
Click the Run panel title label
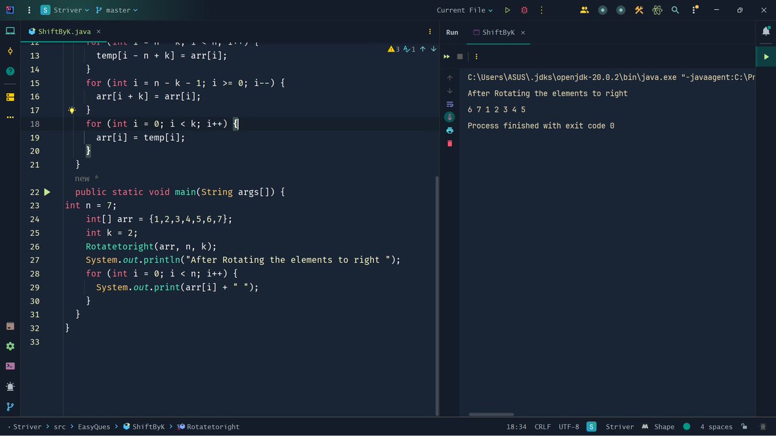pyautogui.click(x=452, y=32)
